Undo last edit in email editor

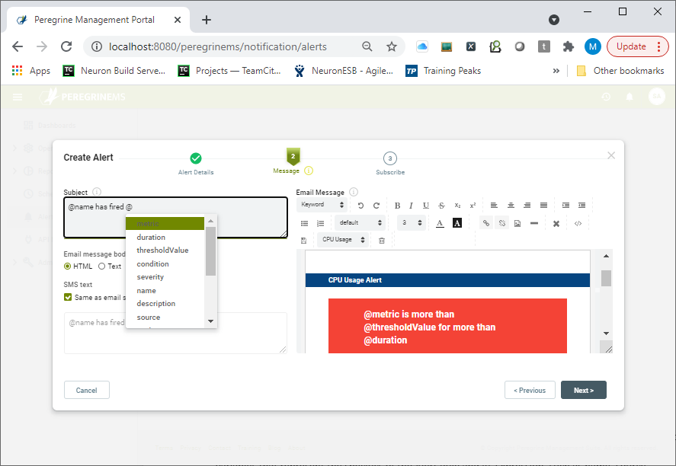pos(360,206)
